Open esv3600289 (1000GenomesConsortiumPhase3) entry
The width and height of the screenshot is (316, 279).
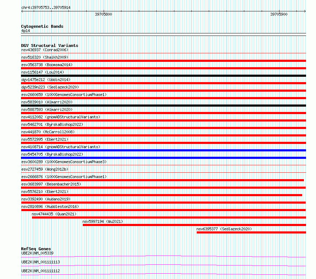[x=64, y=162]
